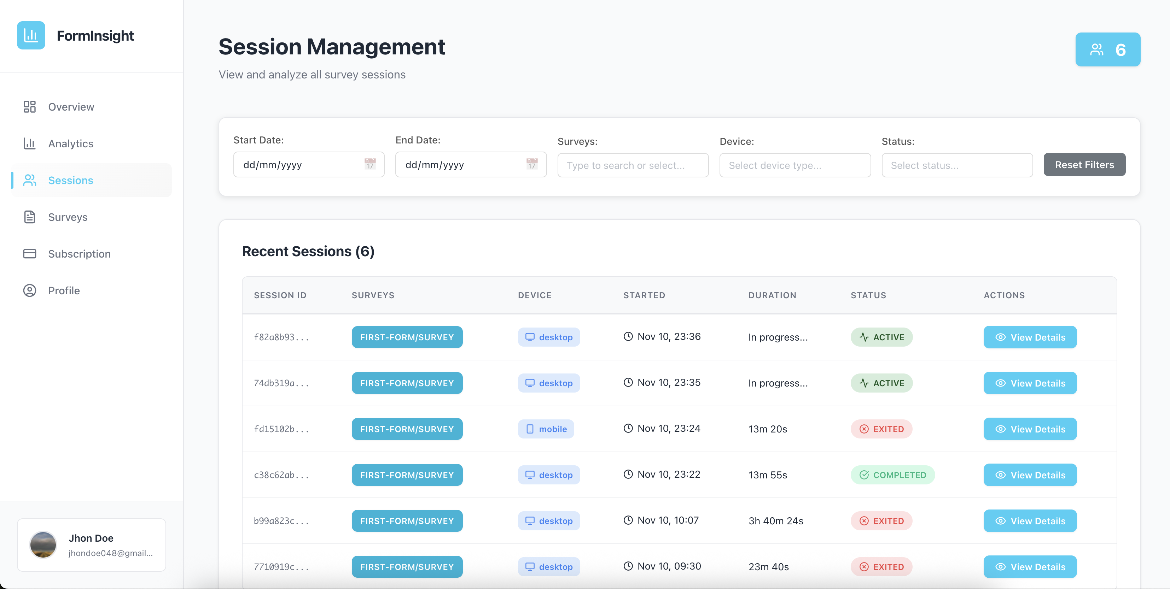The width and height of the screenshot is (1170, 589).
Task: Open the Start Date calendar picker icon
Action: click(x=369, y=164)
